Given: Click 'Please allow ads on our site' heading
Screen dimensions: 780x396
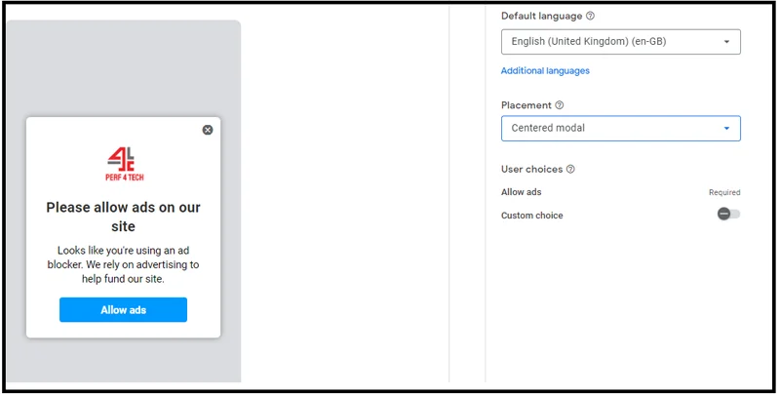Looking at the screenshot, I should coord(124,217).
